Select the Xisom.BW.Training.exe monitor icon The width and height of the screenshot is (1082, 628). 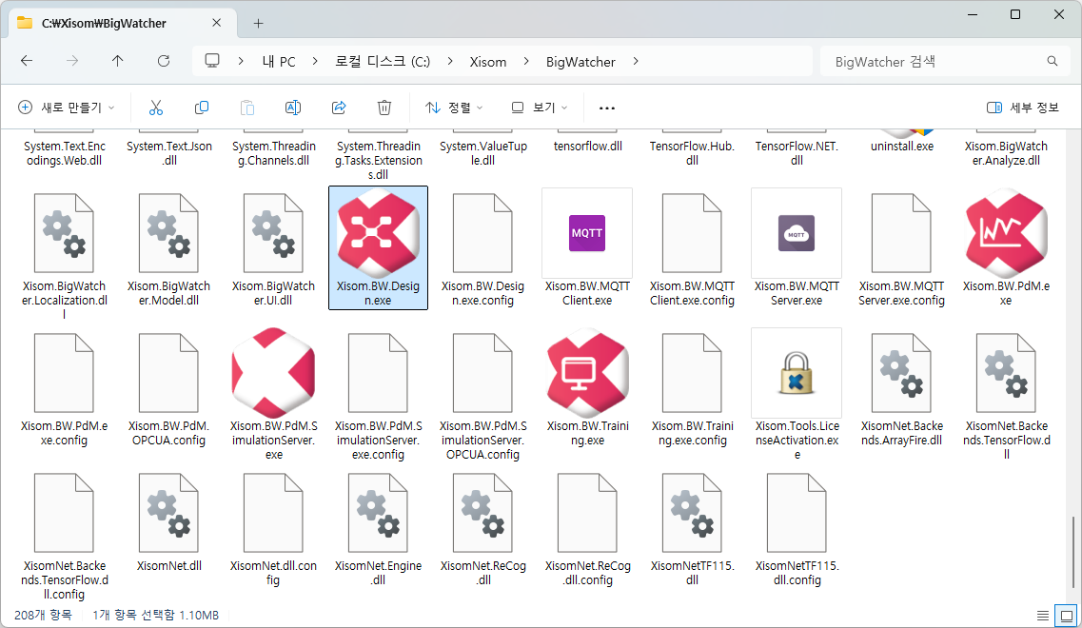pyautogui.click(x=587, y=373)
